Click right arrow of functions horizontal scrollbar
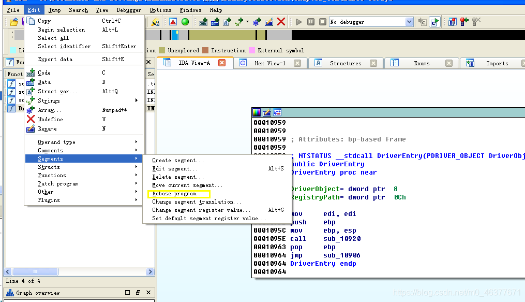The image size is (525, 302). (150, 271)
